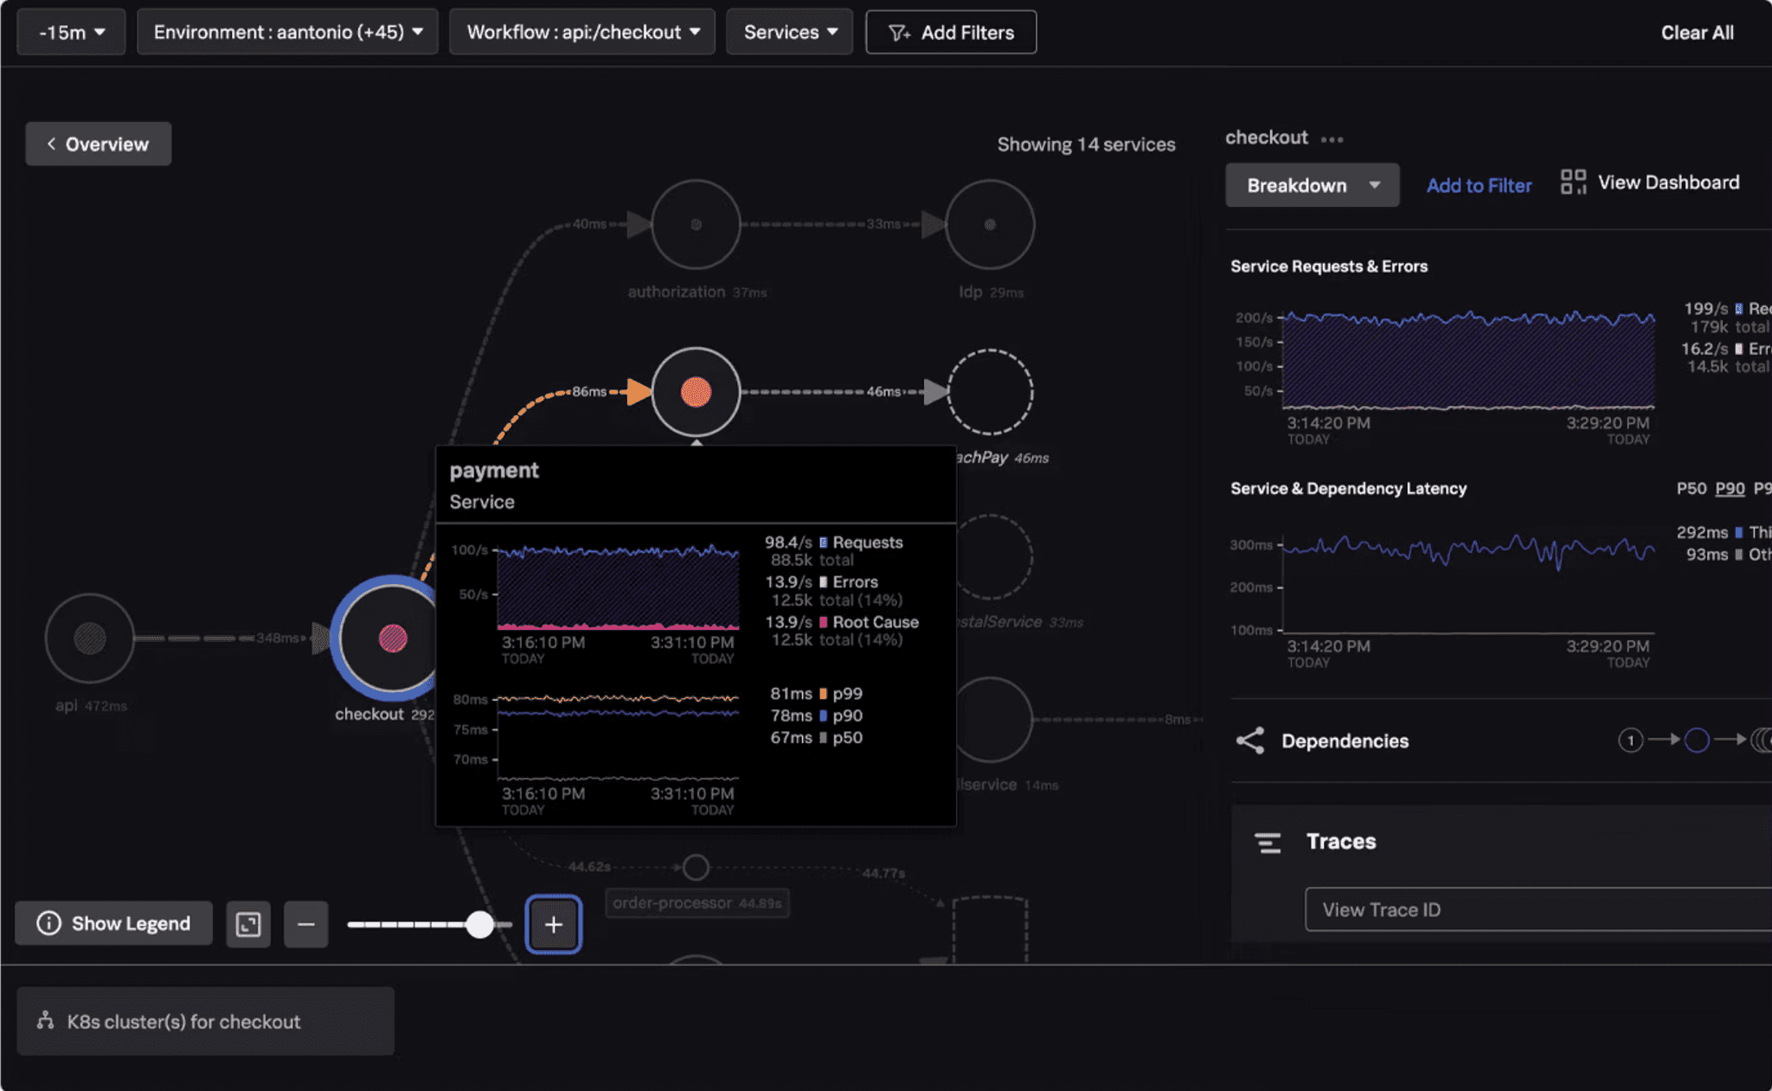Image resolution: width=1772 pixels, height=1091 pixels.
Task: Click the View Dashboard grid icon
Action: tap(1573, 182)
